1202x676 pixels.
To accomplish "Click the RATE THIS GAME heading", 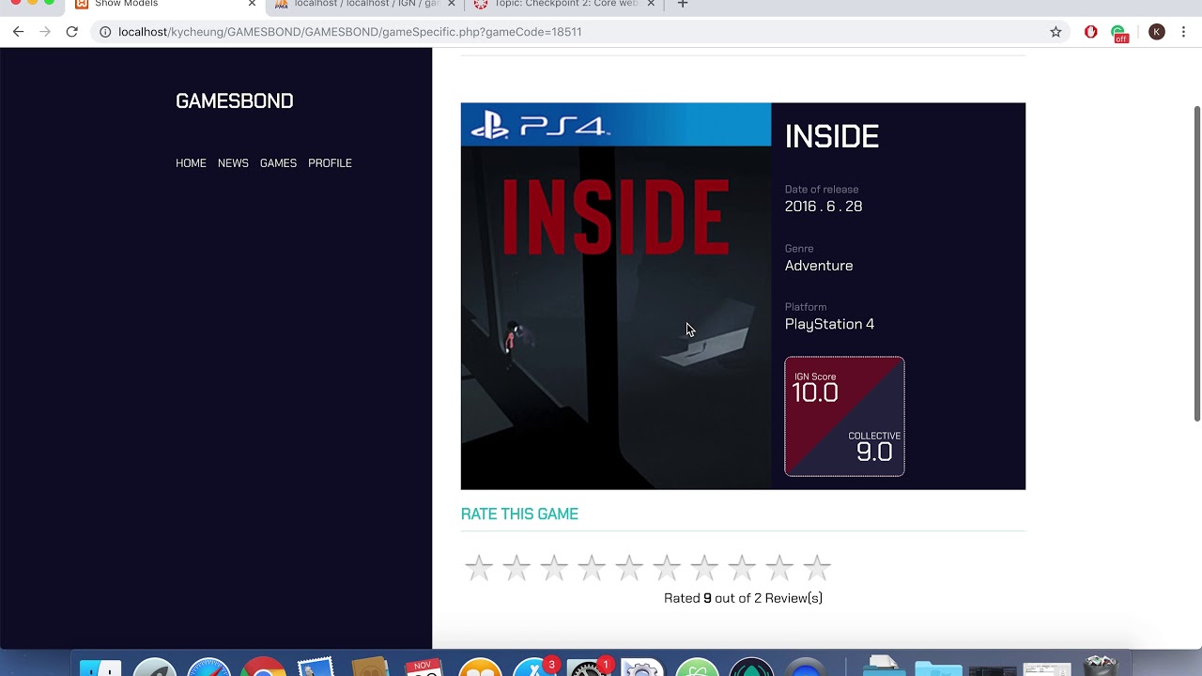I will (x=519, y=515).
